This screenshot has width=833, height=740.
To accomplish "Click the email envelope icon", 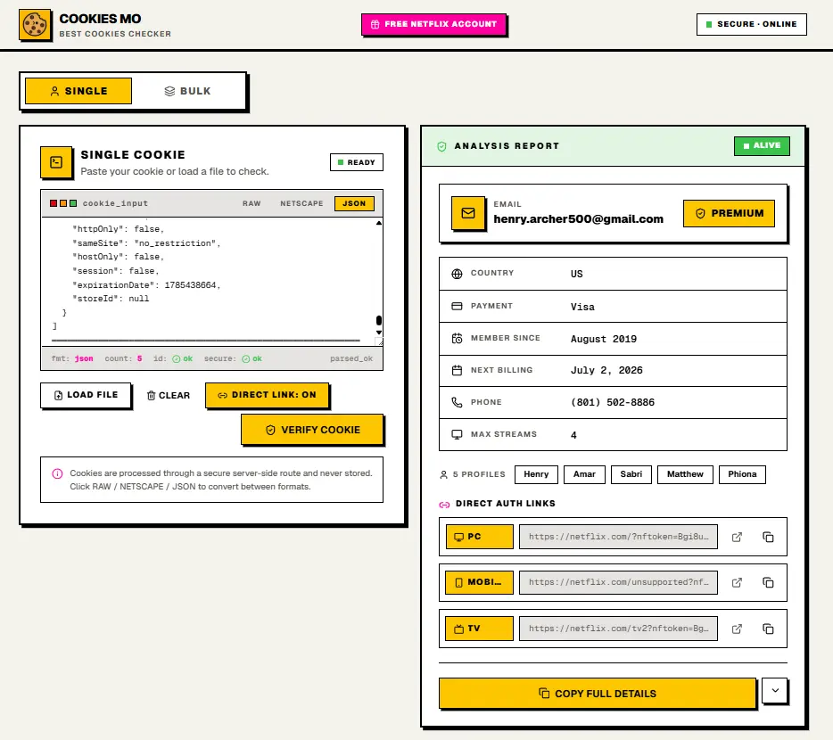I will [x=468, y=214].
